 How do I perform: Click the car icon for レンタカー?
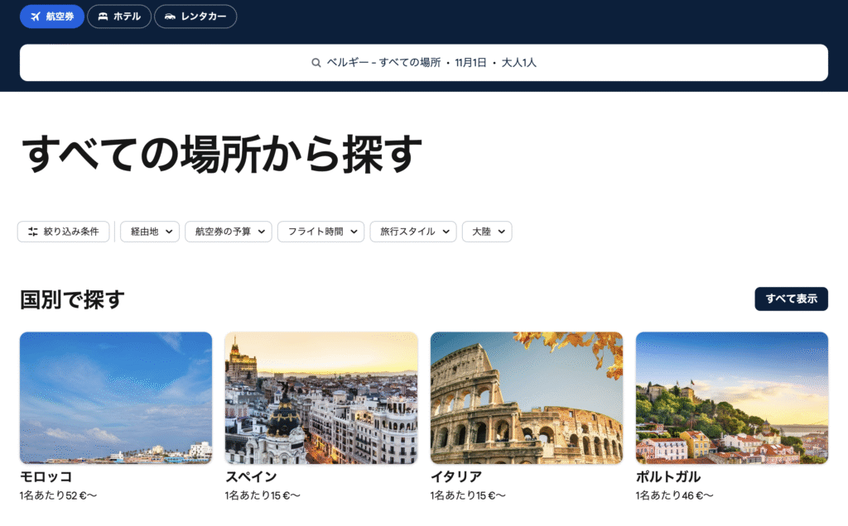coord(170,17)
